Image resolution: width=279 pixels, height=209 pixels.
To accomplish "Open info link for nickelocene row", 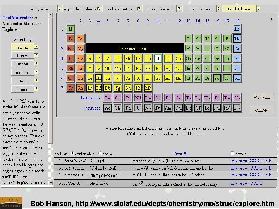I will coord(233,183).
